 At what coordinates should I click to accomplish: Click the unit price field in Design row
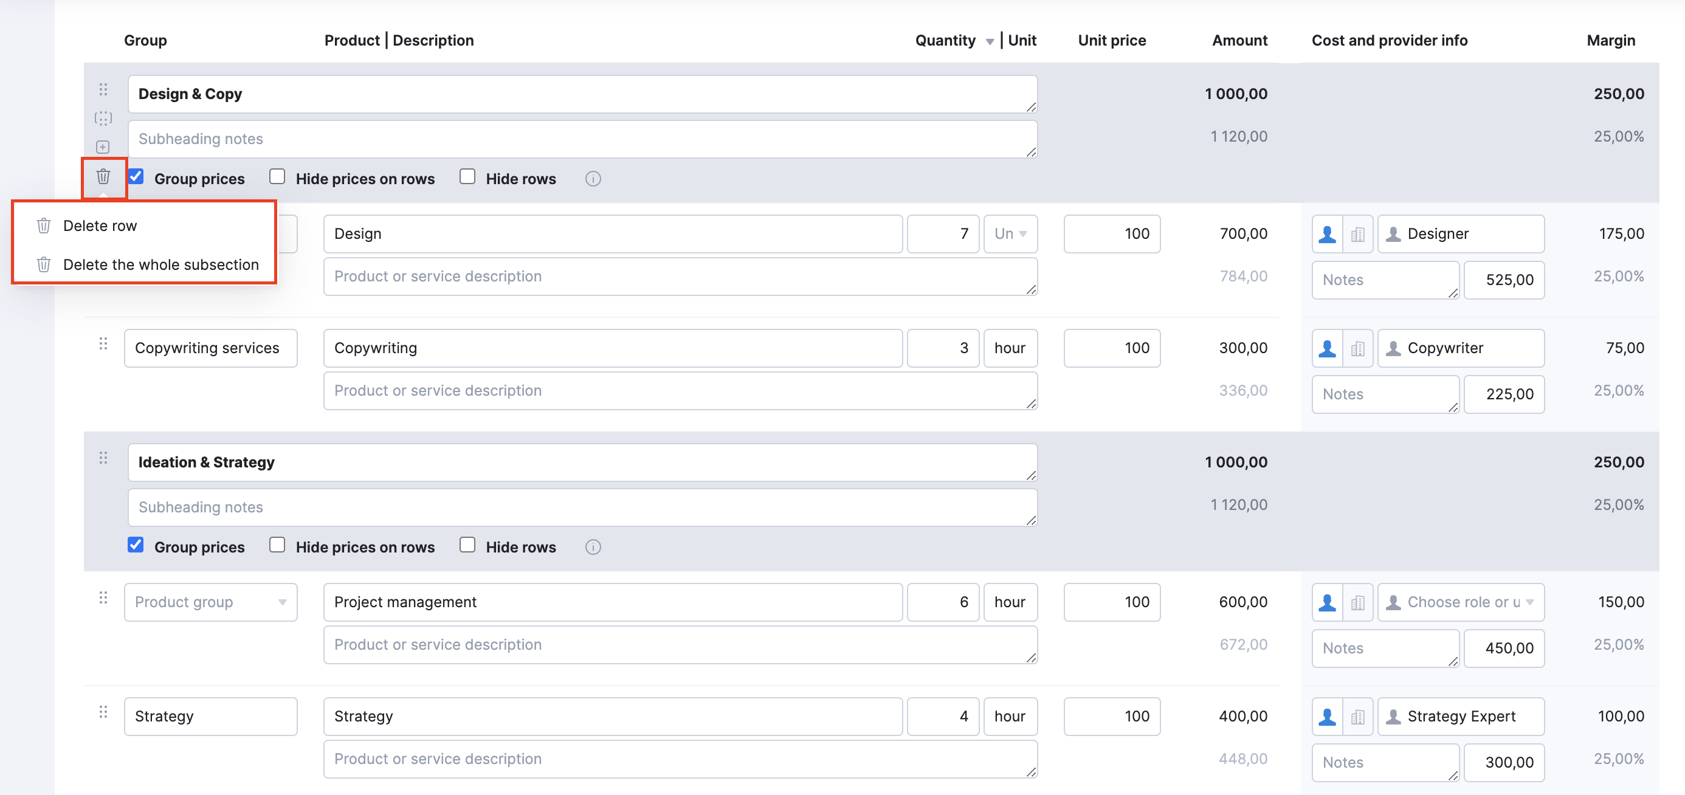click(x=1112, y=234)
